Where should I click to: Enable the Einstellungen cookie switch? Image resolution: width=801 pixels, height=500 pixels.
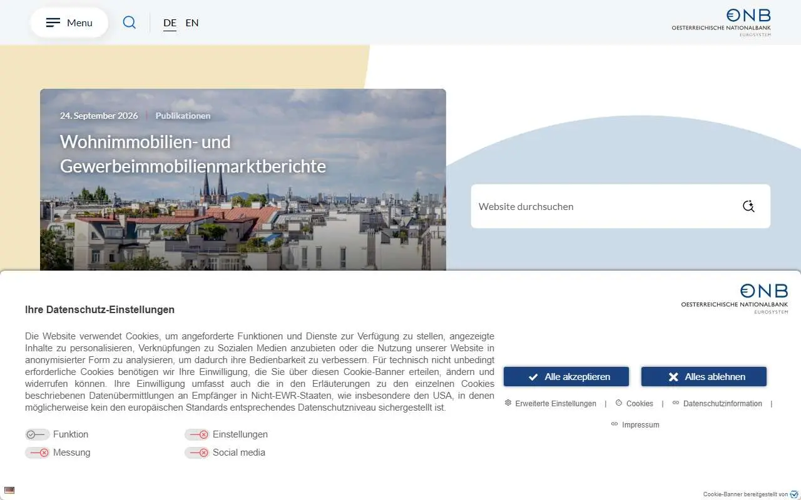197,434
